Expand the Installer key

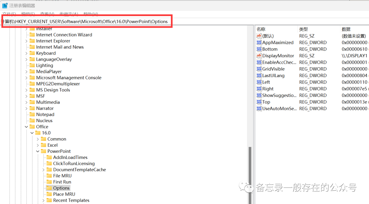[x=26, y=29]
